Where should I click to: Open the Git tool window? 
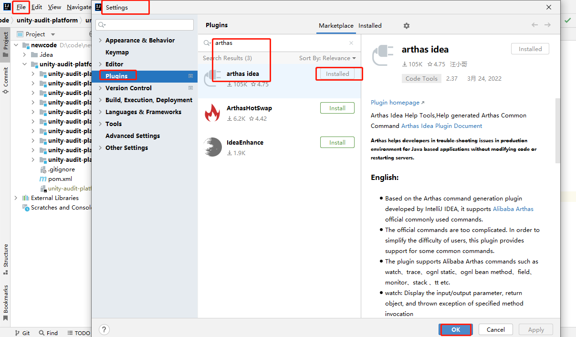tap(22, 333)
